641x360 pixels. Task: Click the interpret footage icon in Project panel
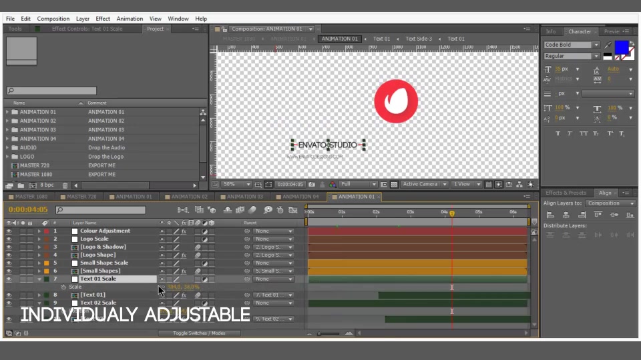click(x=9, y=185)
